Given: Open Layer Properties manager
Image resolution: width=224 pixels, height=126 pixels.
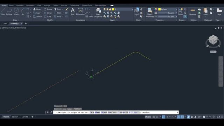Looking at the screenshot, I should (98, 13).
